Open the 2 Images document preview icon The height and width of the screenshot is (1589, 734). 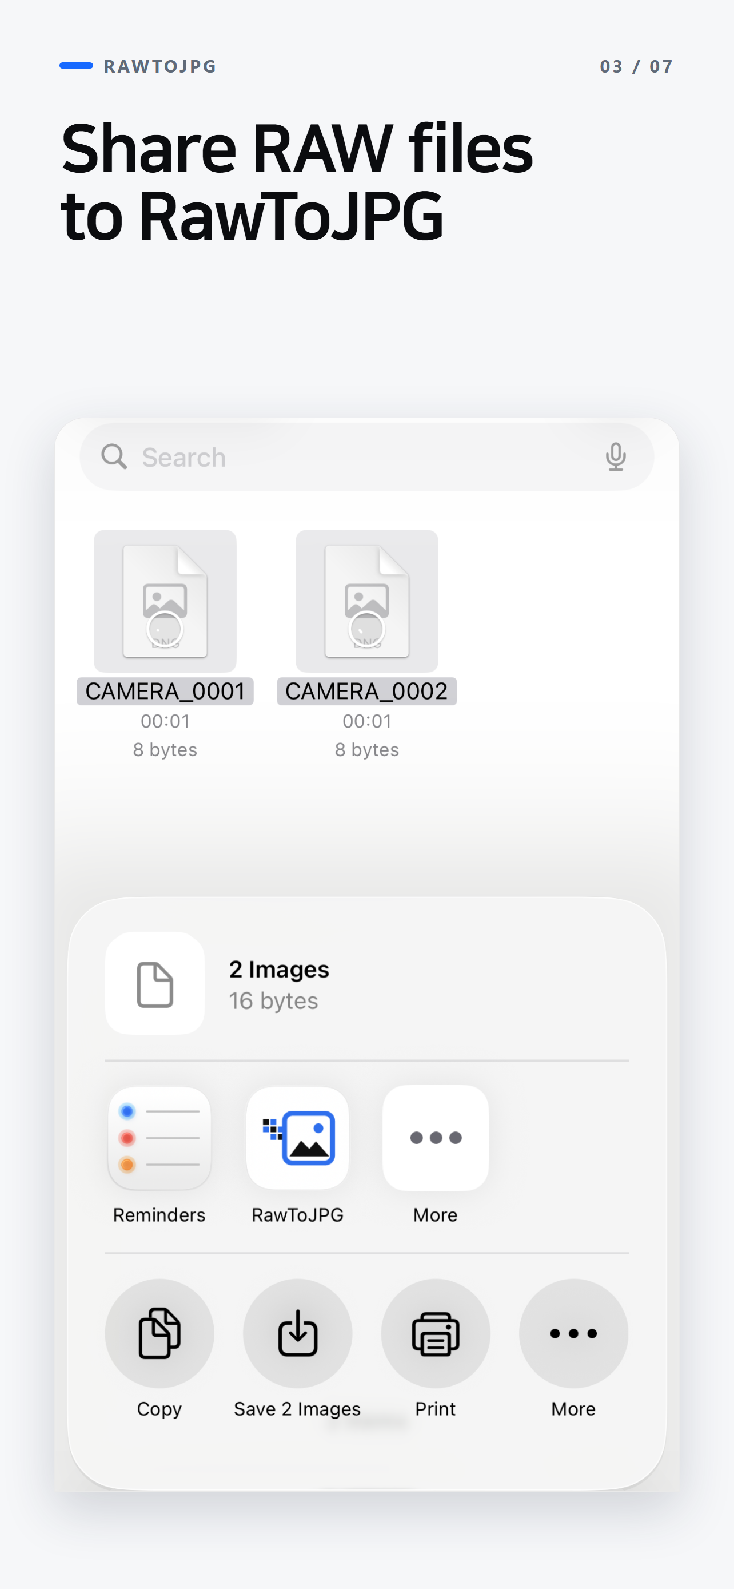[155, 983]
